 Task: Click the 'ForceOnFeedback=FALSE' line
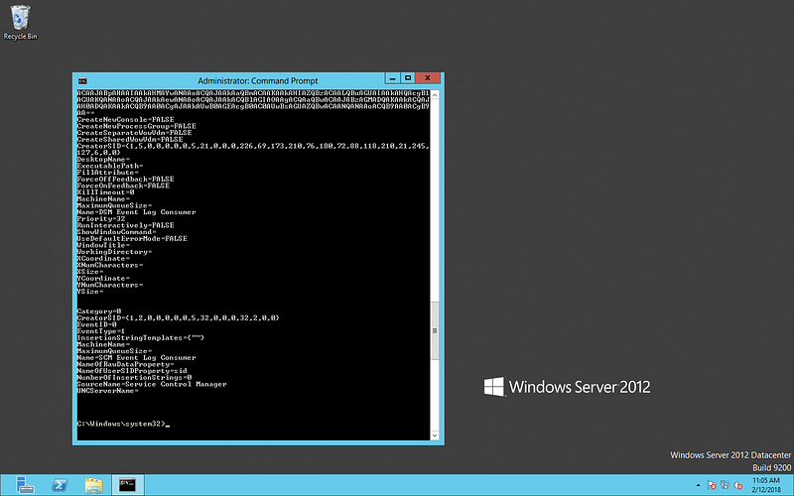tap(123, 186)
